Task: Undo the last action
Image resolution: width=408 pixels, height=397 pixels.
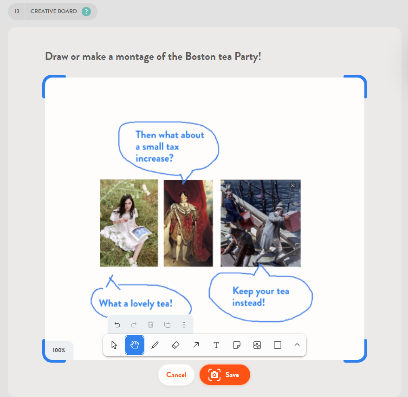Action: [x=117, y=325]
